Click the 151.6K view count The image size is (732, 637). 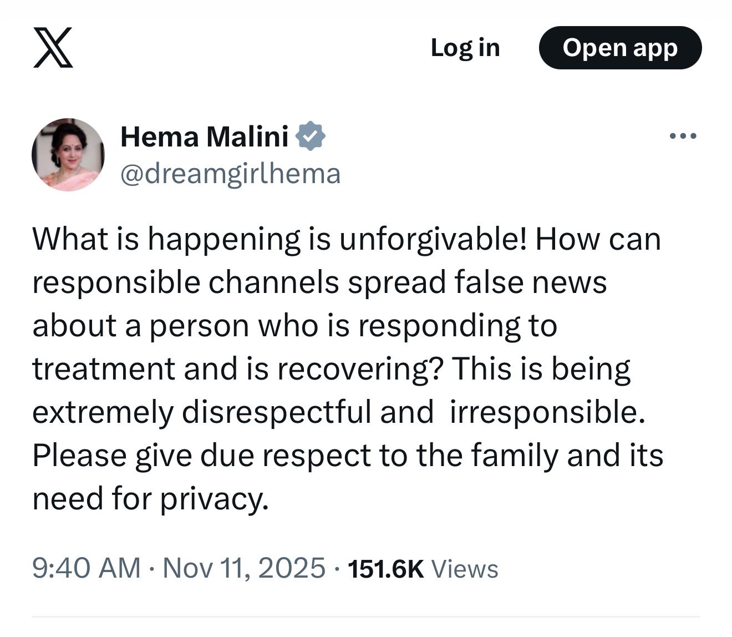[x=385, y=569]
